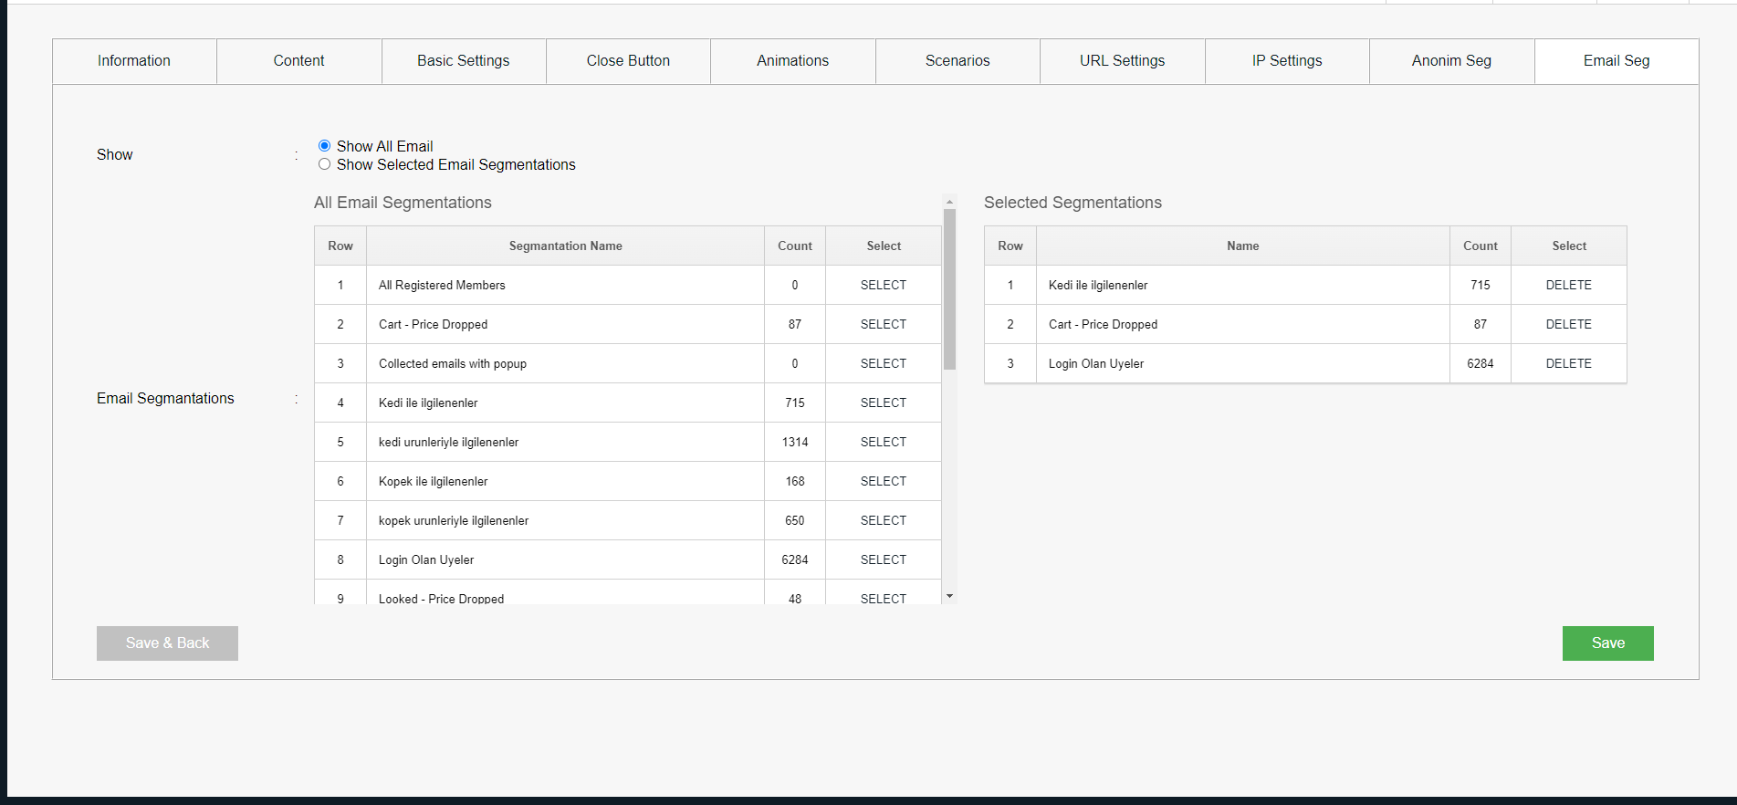Switch to the Content tab

298,61
